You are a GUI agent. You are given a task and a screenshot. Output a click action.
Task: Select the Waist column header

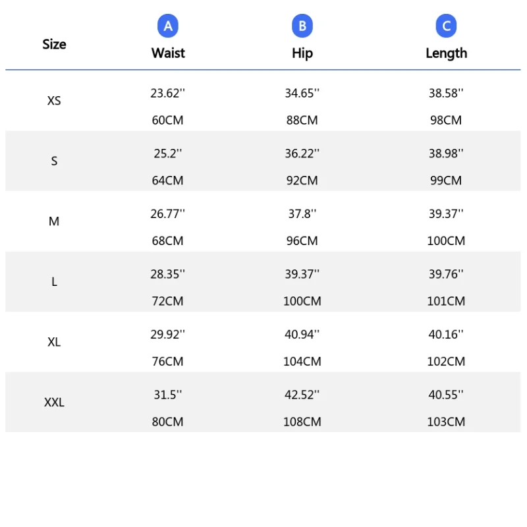(168, 53)
